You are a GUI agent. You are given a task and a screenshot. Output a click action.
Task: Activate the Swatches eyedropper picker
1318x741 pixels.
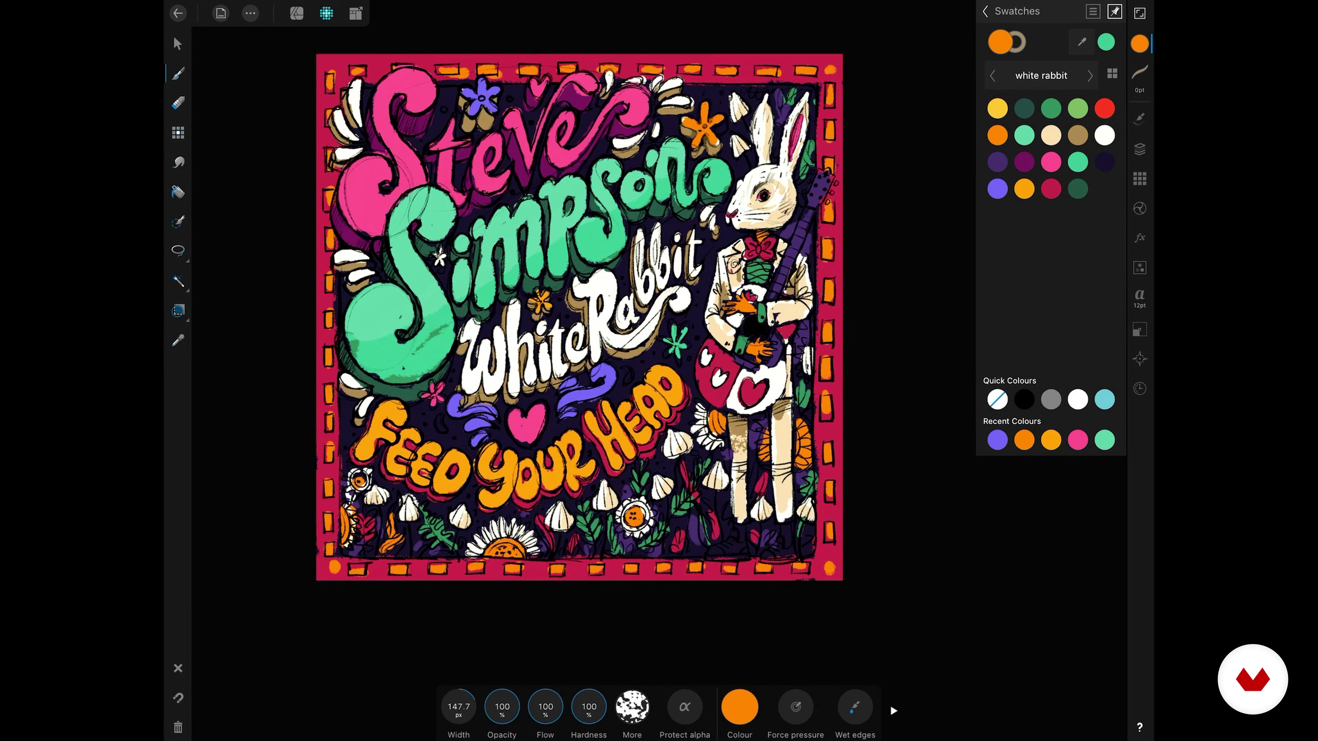[1081, 42]
